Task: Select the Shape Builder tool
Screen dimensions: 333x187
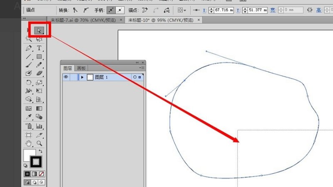Action: [x=28, y=99]
